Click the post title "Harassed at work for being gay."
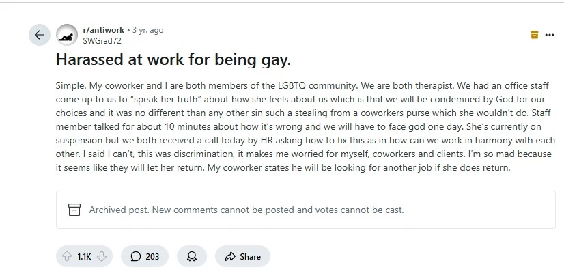This screenshot has height=276, width=564. pos(173,59)
